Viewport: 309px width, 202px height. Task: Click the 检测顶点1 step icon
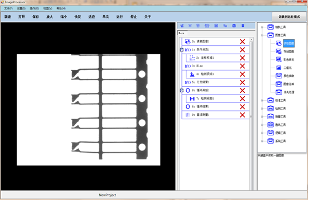point(192,74)
